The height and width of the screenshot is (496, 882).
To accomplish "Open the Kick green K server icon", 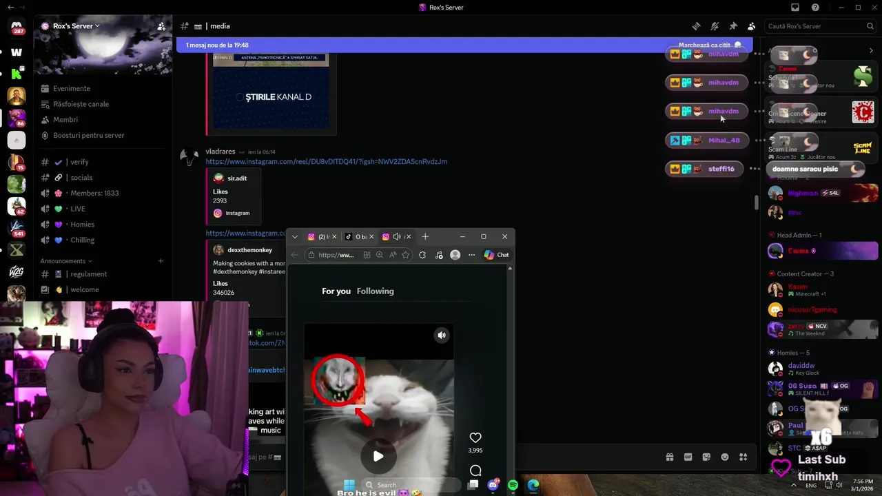I will point(17,74).
